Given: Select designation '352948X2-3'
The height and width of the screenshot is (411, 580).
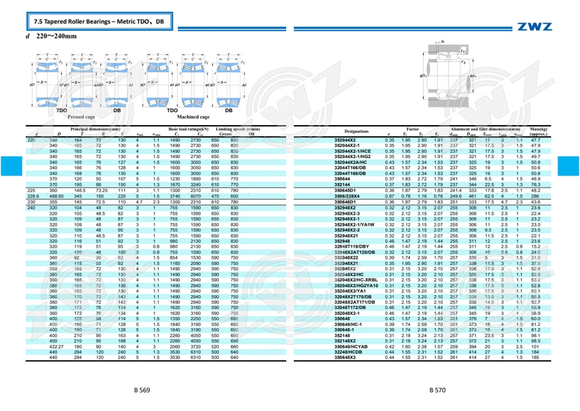Looking at the screenshot, I should [347, 214].
